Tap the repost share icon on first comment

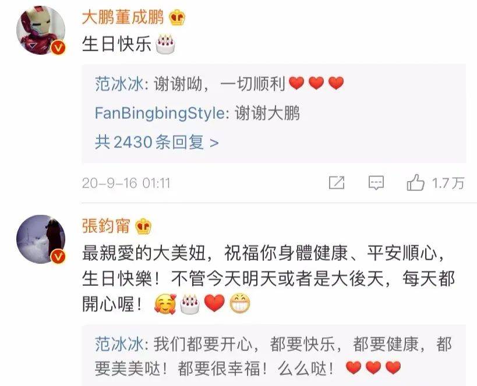coord(337,182)
